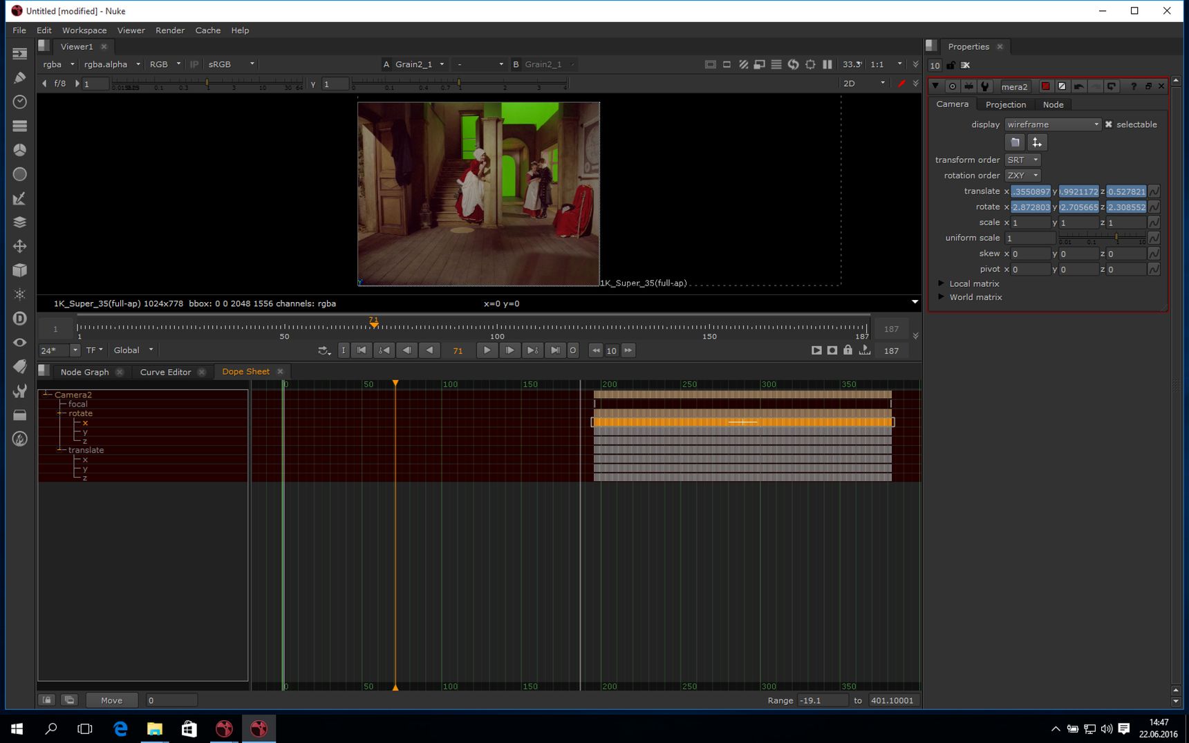Open the display wireframe dropdown
Screen dimensions: 1189x743
(x=1053, y=124)
